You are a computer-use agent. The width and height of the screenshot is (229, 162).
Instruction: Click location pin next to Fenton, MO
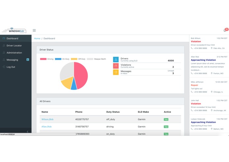point(212,73)
